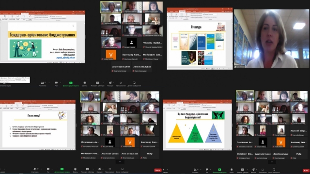Select 'Viktoriia Baidal...' name tile in title-slide gallery
This screenshot has width=310, height=174.
point(153,43)
